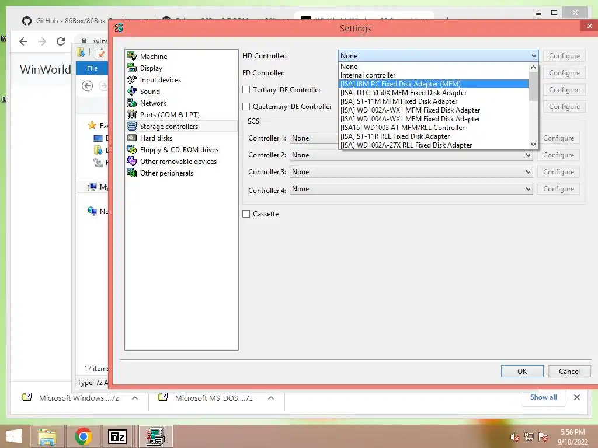The width and height of the screenshot is (598, 448).
Task: Click Configure for SCSI Controller 2
Action: [558, 155]
